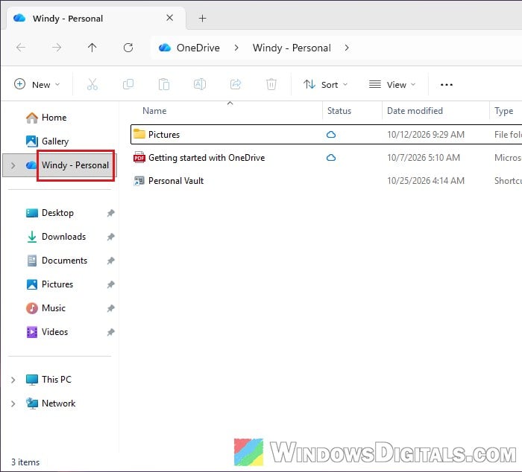Click cloud status icon of Getting started file
This screenshot has width=522, height=472.
click(x=331, y=158)
